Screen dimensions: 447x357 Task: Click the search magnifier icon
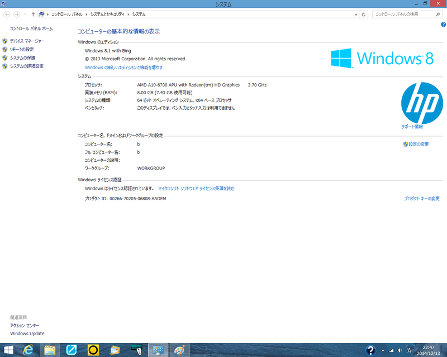tap(438, 15)
